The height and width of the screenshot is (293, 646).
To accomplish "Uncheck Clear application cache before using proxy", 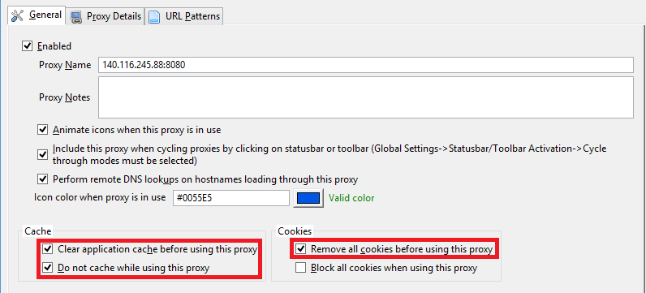I will [48, 249].
